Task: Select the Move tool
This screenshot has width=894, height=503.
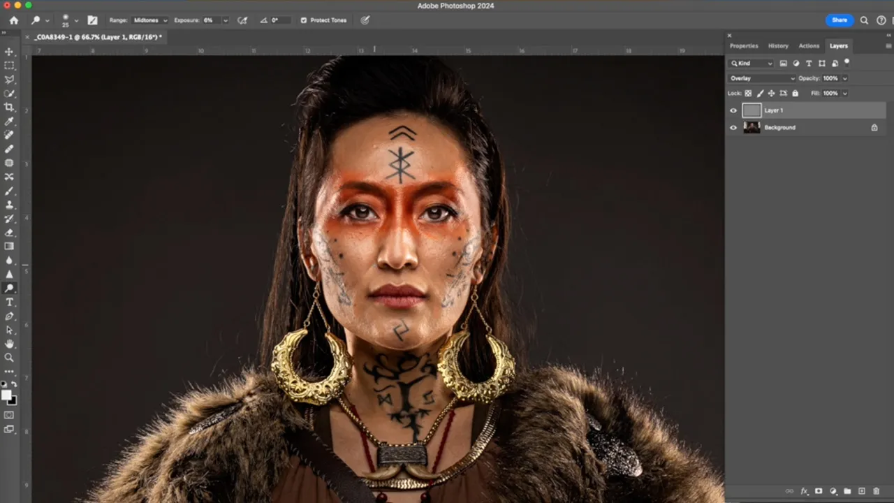Action: point(9,52)
